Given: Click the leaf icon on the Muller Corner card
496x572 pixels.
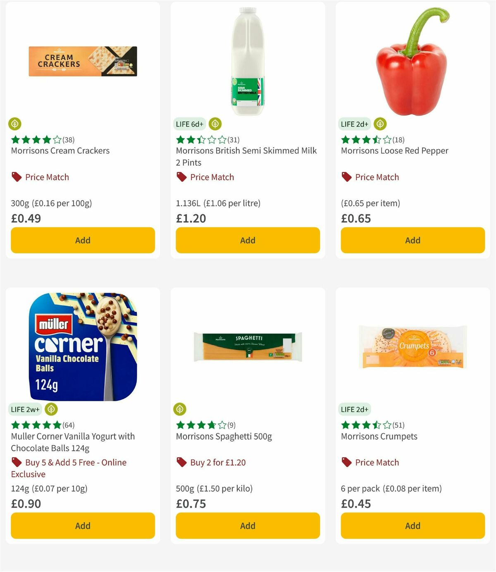Looking at the screenshot, I should (50, 409).
